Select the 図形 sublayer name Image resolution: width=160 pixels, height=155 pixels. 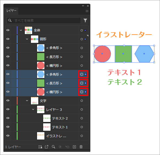(43, 39)
